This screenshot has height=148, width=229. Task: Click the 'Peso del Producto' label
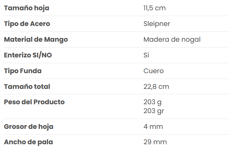(34, 102)
